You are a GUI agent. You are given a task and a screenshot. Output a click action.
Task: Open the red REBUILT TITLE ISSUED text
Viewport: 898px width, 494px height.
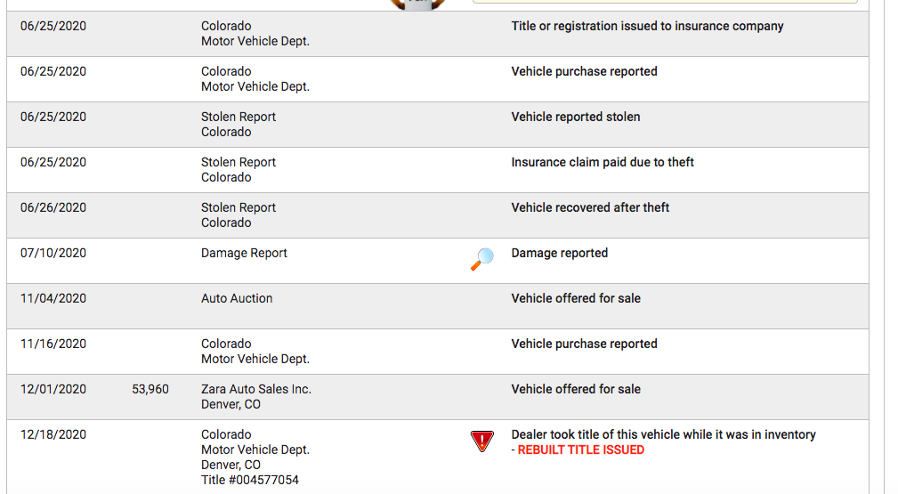pos(581,449)
